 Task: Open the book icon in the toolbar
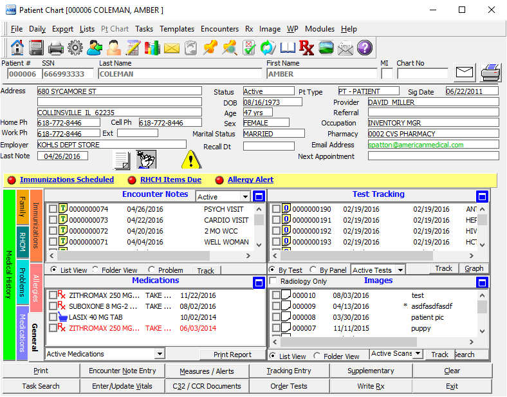[287, 48]
